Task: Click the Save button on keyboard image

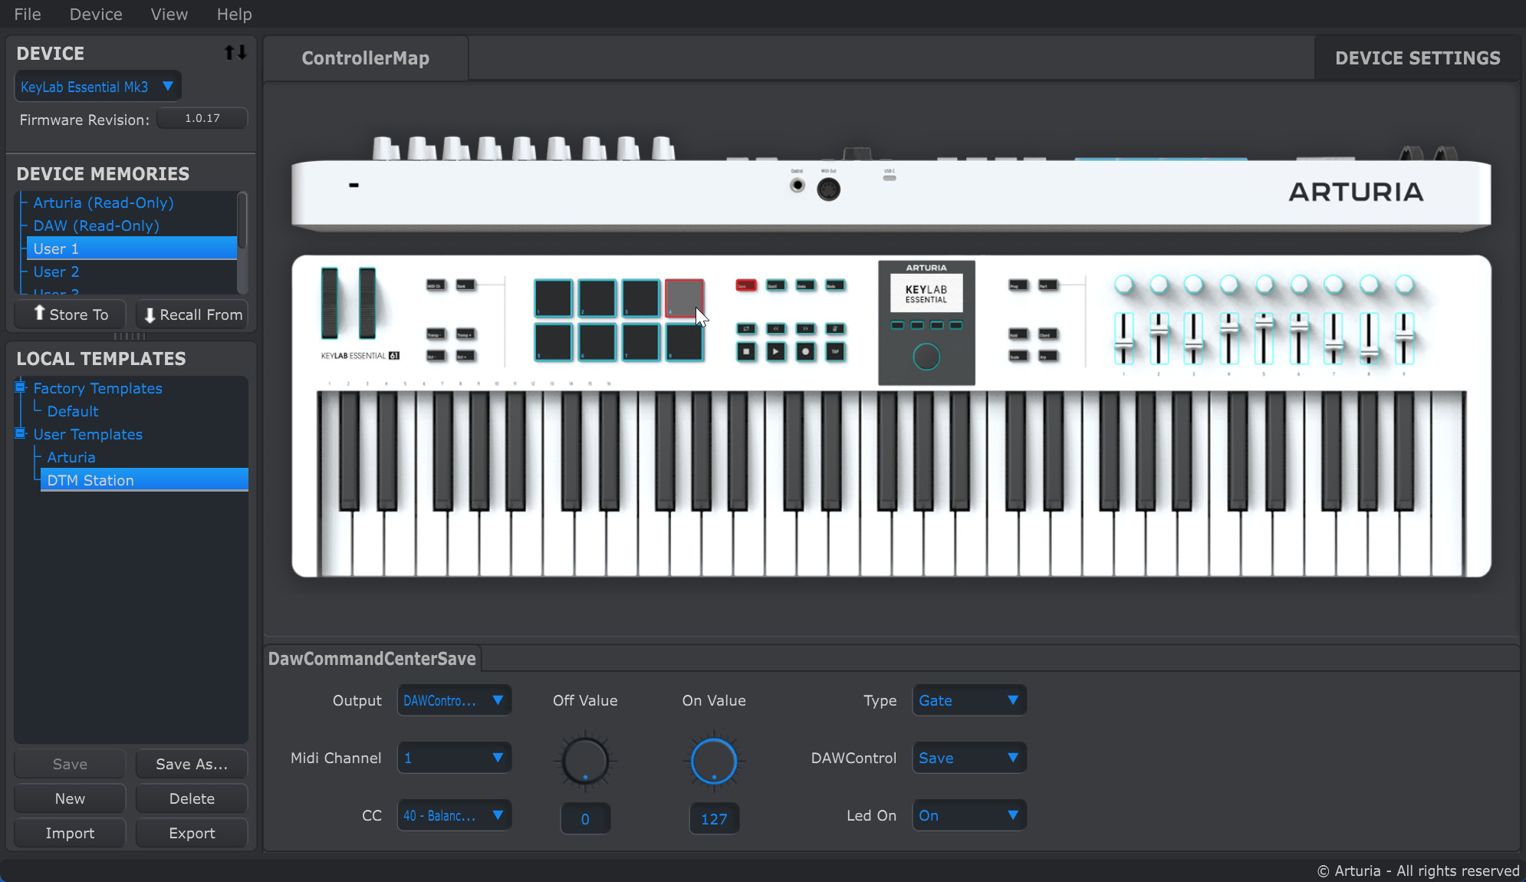Action: pyautogui.click(x=746, y=285)
